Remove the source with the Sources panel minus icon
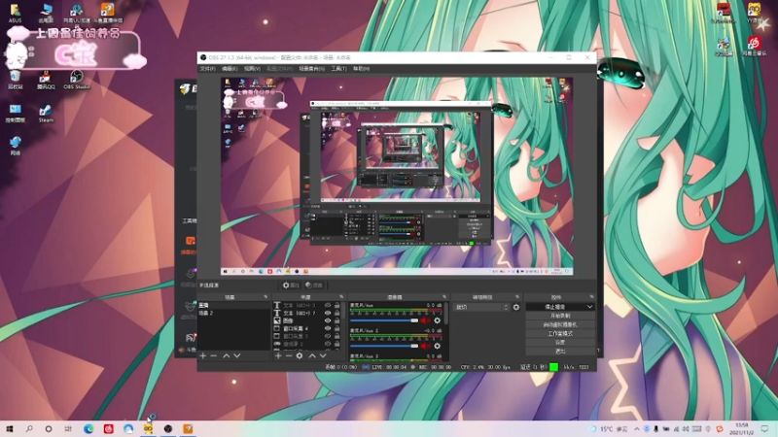Viewport: 778px width, 437px height. coord(288,355)
